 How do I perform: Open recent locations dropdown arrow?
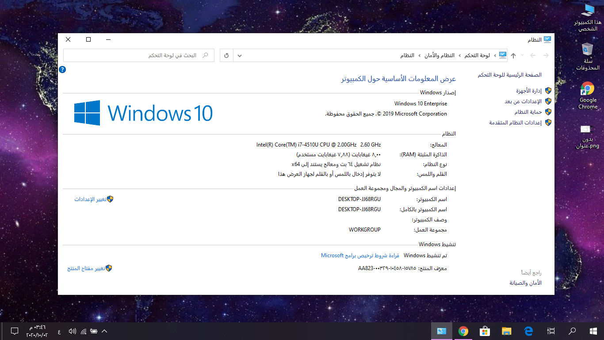pos(523,55)
